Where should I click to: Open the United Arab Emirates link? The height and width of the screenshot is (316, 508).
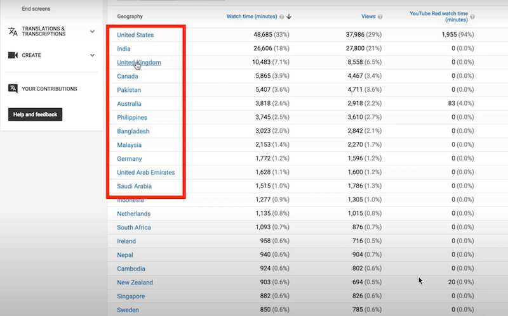146,172
